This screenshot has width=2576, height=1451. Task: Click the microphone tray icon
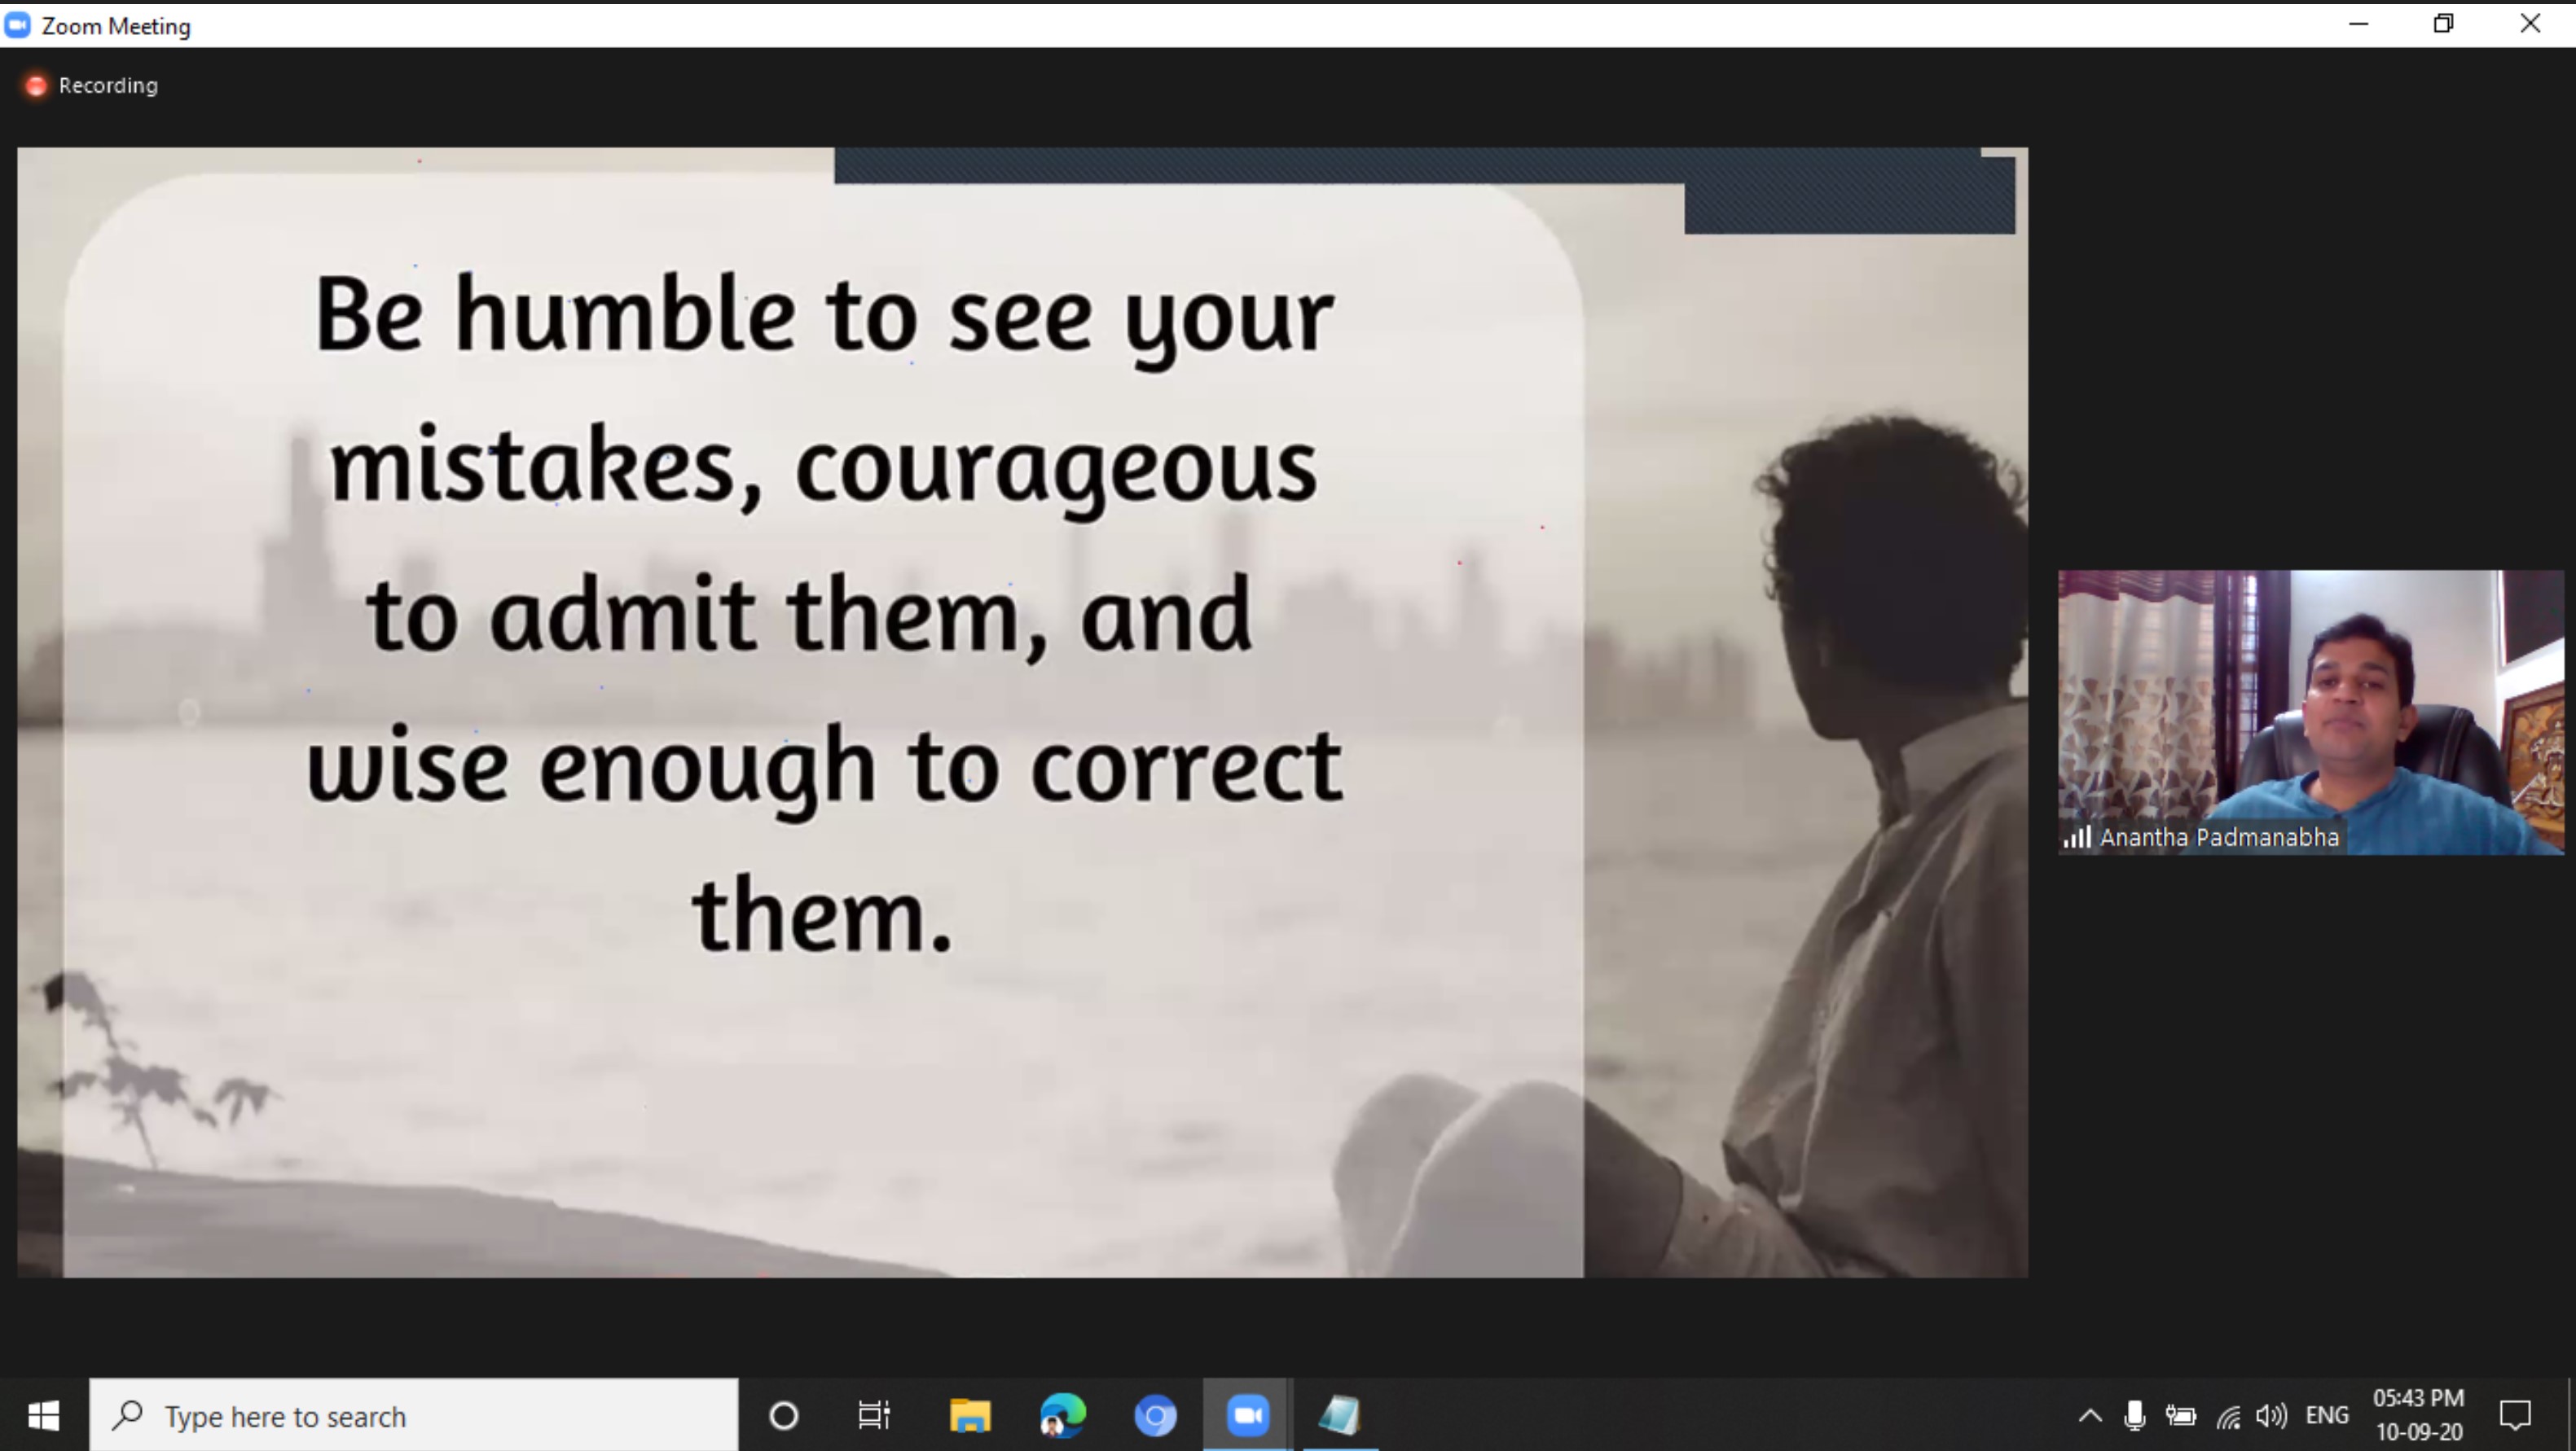tap(2134, 1415)
